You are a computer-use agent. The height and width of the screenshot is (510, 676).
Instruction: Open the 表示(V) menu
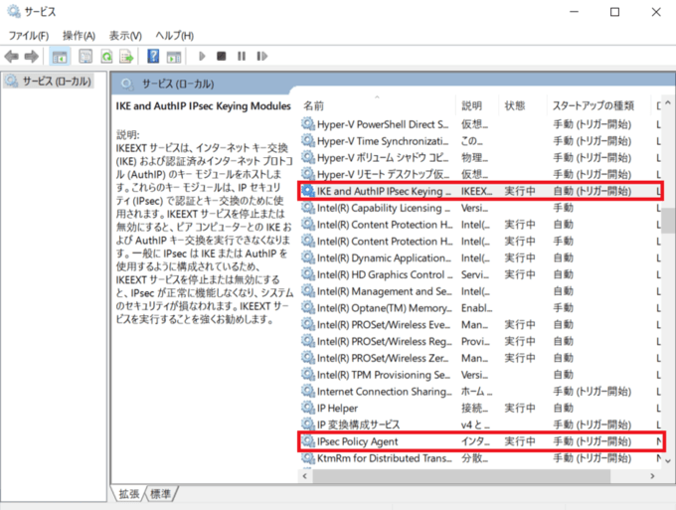click(125, 36)
